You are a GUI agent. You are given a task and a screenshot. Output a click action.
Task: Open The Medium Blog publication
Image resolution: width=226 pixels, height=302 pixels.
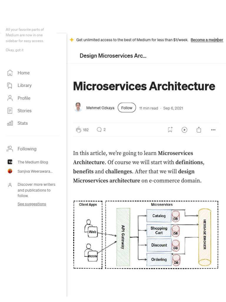click(x=33, y=162)
